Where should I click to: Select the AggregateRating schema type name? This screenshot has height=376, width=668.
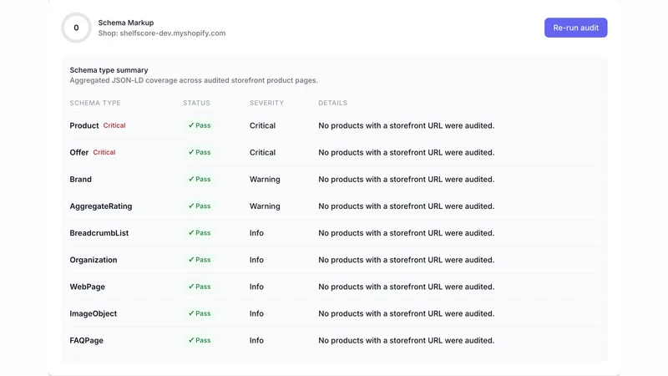click(x=100, y=206)
